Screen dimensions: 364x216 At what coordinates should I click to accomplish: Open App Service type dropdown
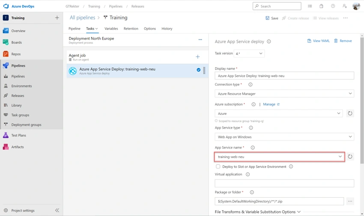(284, 137)
